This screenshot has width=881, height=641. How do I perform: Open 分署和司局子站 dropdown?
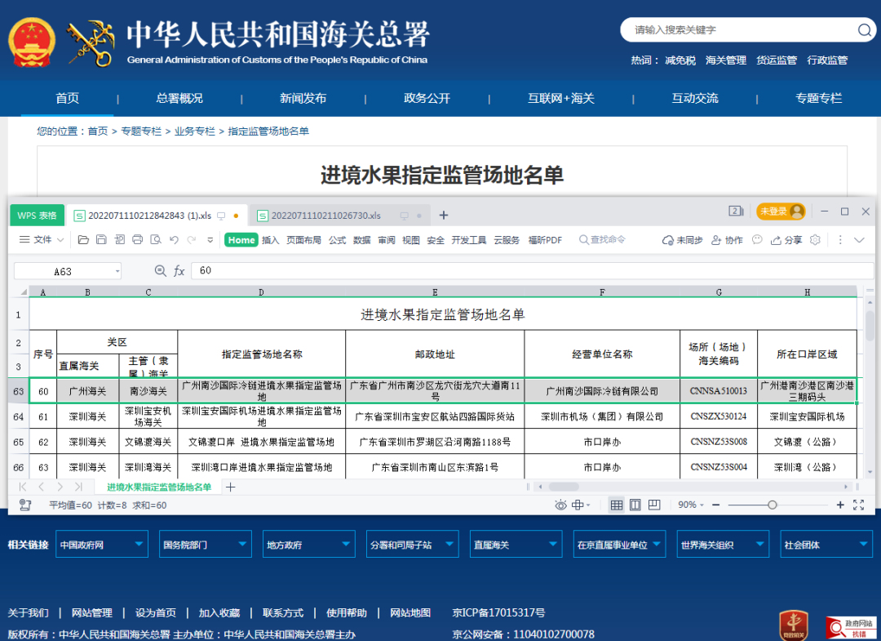pyautogui.click(x=412, y=545)
